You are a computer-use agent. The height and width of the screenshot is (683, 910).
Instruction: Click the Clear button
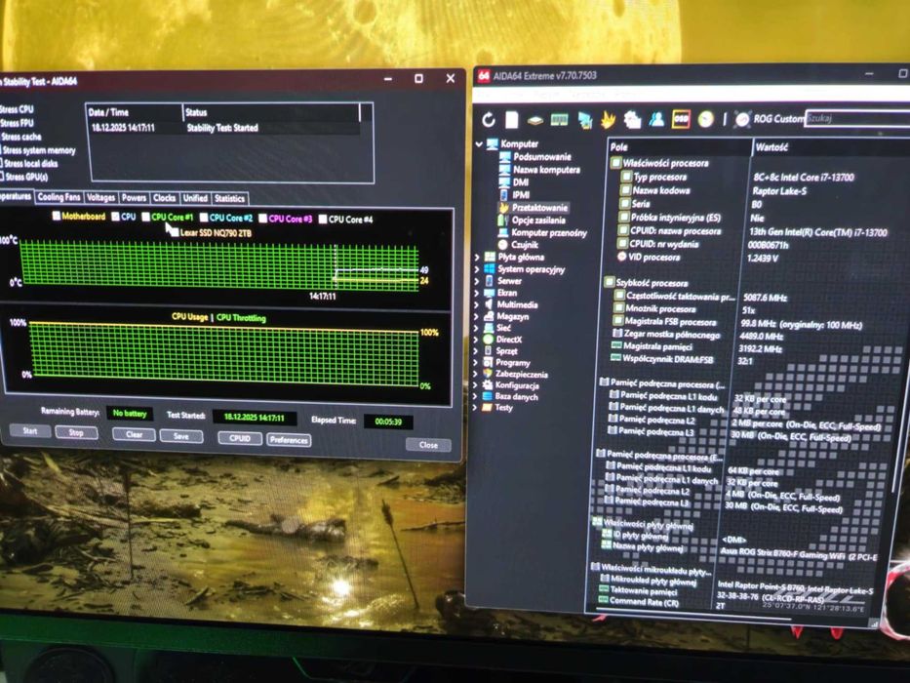pyautogui.click(x=134, y=434)
